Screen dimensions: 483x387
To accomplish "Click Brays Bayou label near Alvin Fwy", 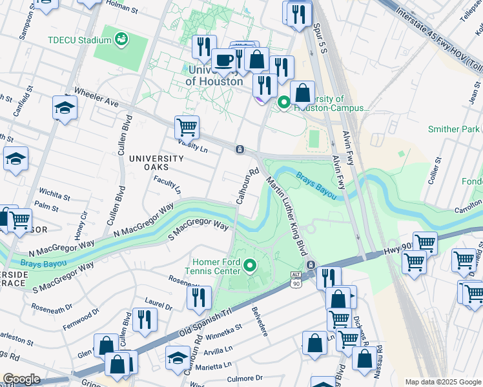I will coord(316,186).
